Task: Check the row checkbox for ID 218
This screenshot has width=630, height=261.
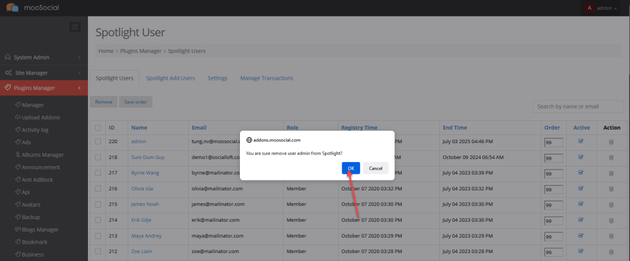Action: pyautogui.click(x=98, y=157)
